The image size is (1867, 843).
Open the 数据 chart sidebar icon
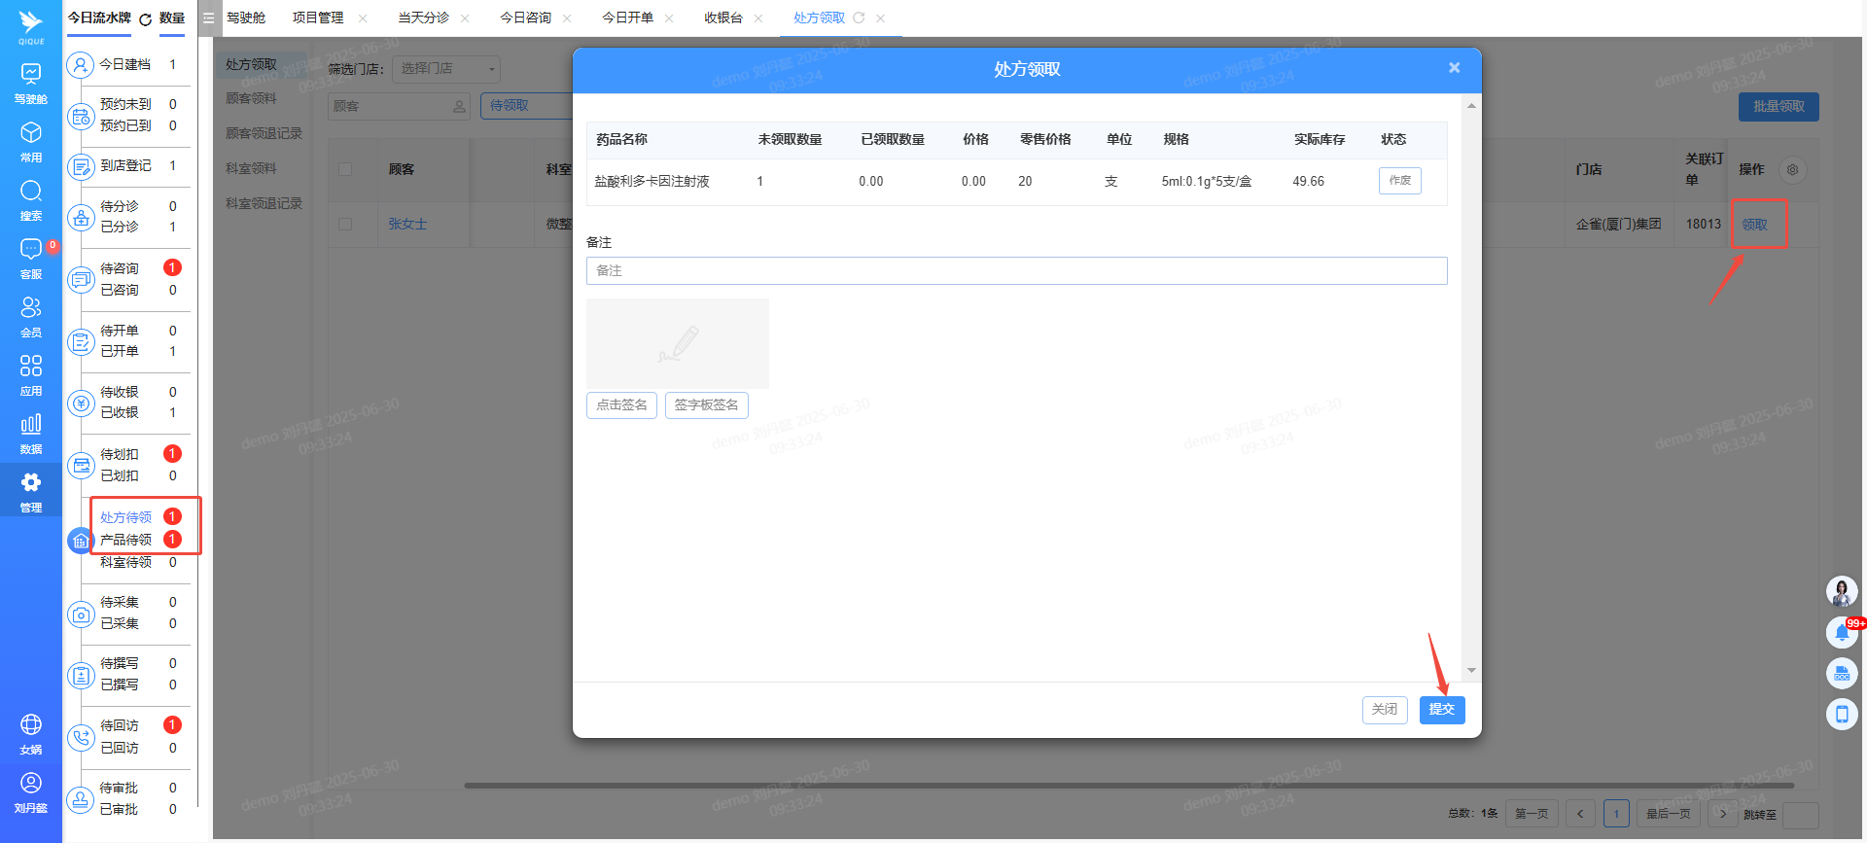[31, 433]
